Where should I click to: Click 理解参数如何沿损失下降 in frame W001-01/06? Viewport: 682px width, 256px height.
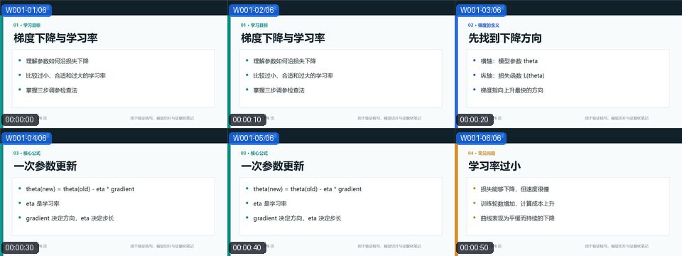(x=58, y=61)
